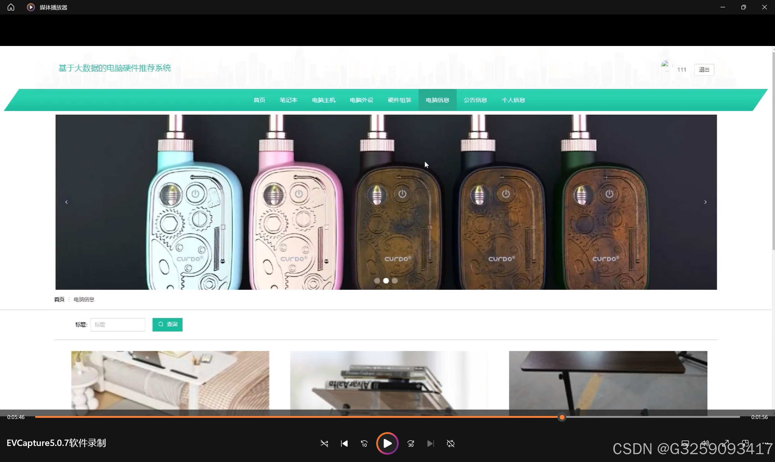Click the Play button

(387, 443)
